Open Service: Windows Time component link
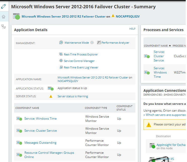 pyautogui.click(x=41, y=119)
